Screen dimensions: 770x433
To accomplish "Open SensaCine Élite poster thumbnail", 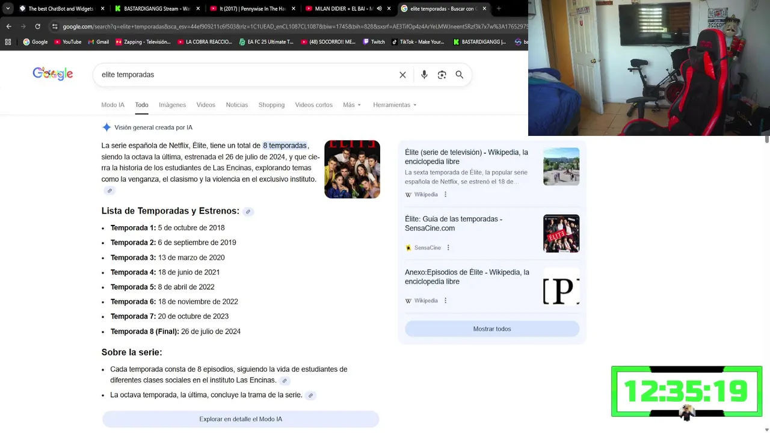I will (x=561, y=233).
